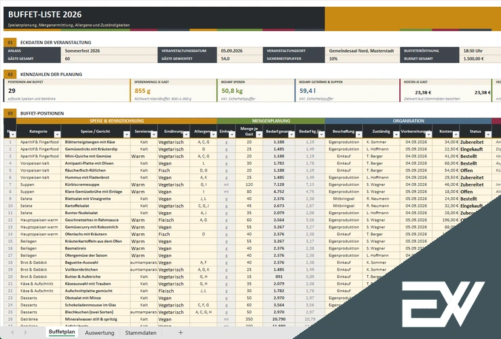The height and width of the screenshot is (339, 501).
Task: Select Veranstaltungsort cell Gemeindesaal Nord, Musterstadt
Action: [x=363, y=51]
